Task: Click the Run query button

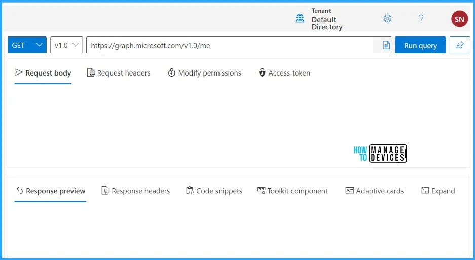Action: (x=420, y=45)
